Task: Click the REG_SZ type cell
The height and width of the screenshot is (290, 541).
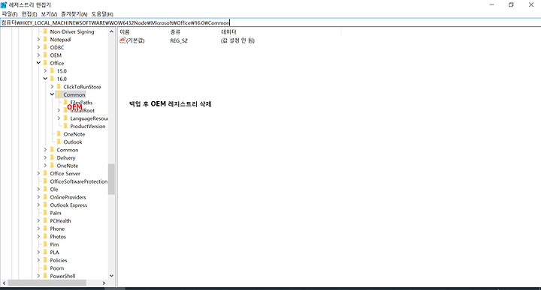Action: pyautogui.click(x=179, y=40)
